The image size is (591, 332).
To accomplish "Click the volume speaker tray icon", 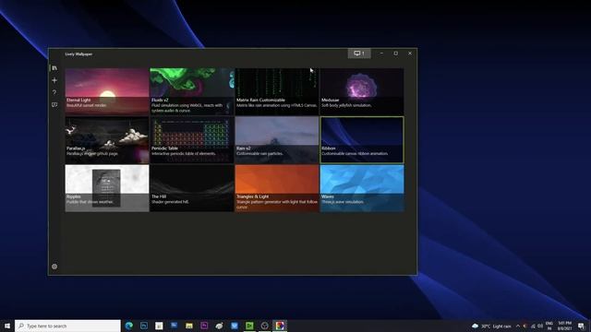I will point(540,326).
